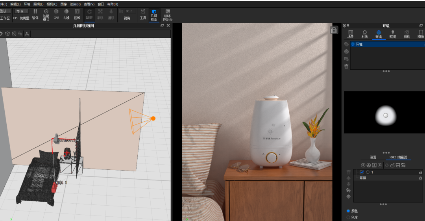Image resolution: width=425 pixels, height=221 pixels.
Task: Toggle the 去噪 denoise tool
Action: (x=66, y=14)
